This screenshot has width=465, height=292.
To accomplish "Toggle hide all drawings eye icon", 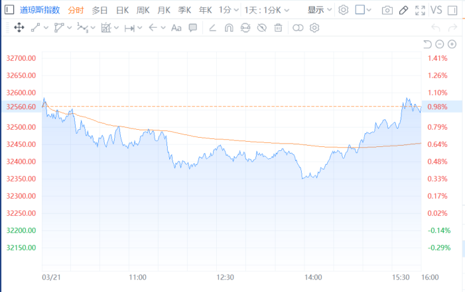I will (x=261, y=28).
